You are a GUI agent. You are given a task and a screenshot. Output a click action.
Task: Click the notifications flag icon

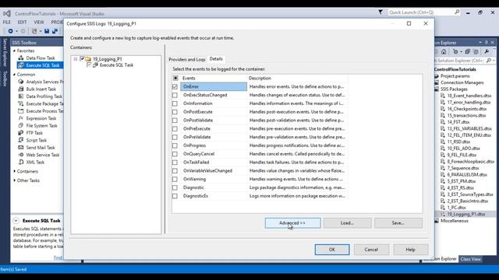click(380, 12)
